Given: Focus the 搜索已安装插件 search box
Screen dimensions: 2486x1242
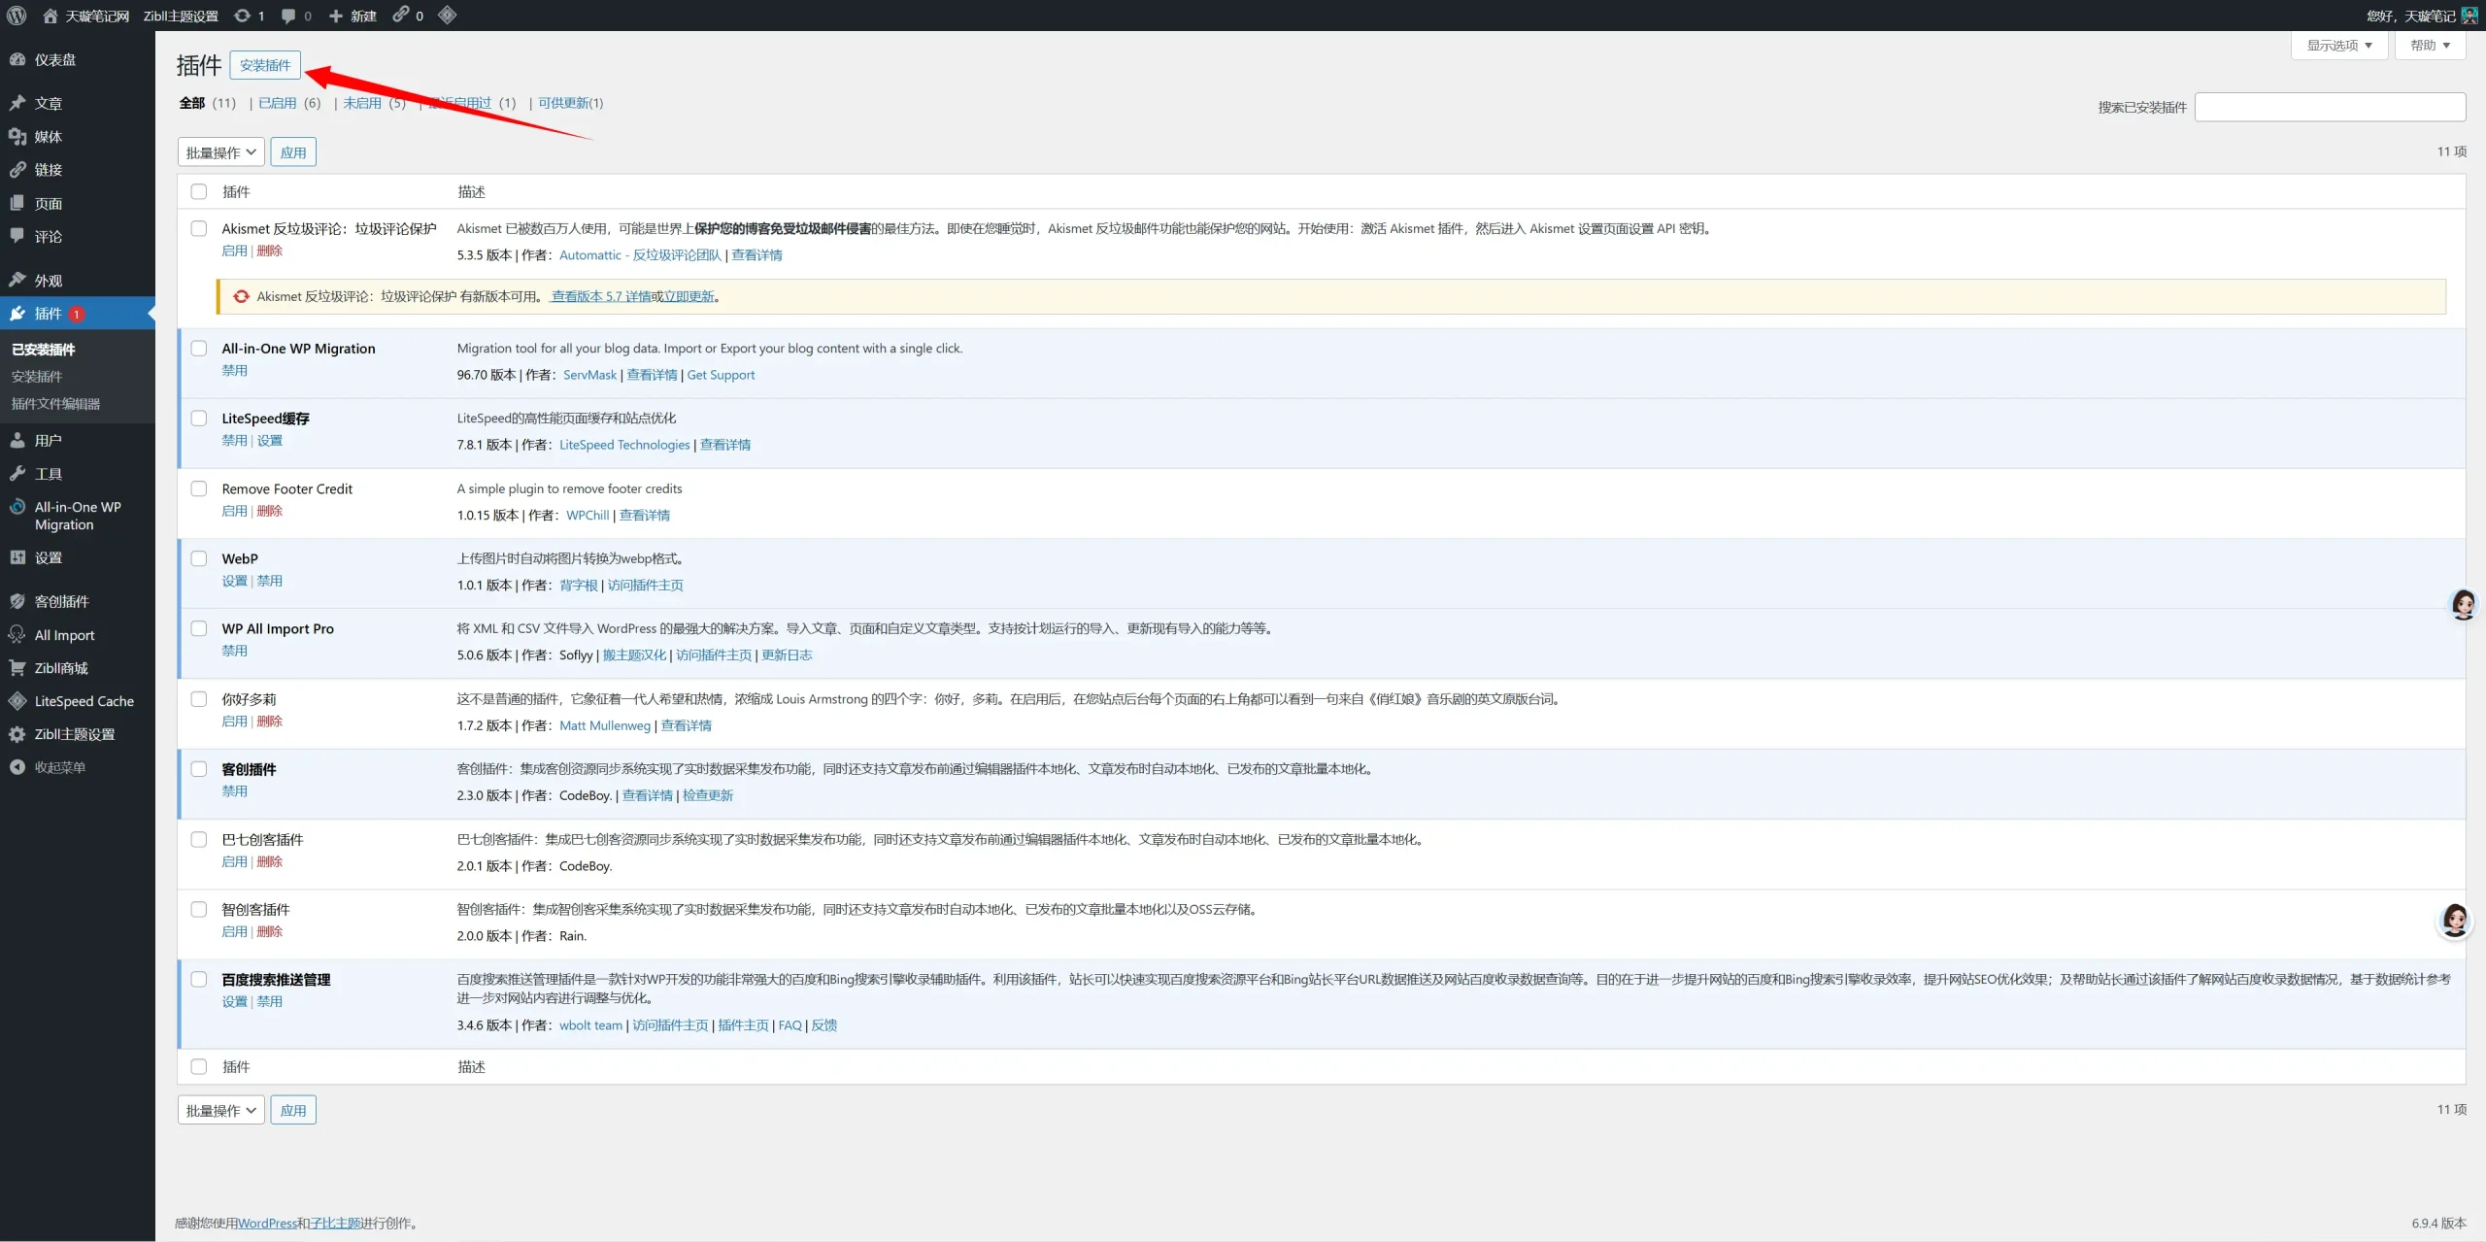Looking at the screenshot, I should coord(2331,107).
